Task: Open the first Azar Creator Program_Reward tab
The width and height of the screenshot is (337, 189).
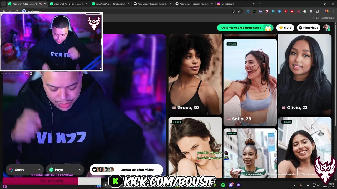Action: (152, 4)
